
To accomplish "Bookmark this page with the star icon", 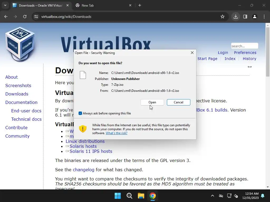I will click(x=223, y=17).
